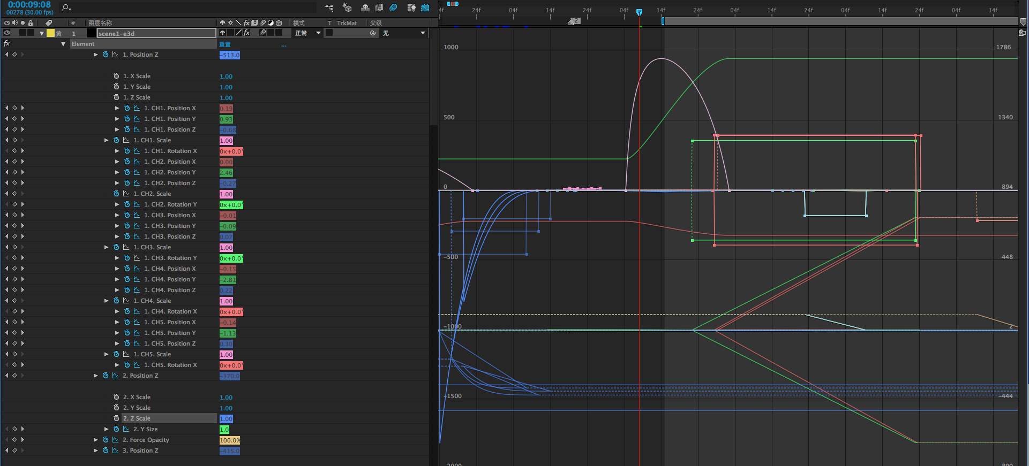Enable Motion Blur for all layers
1029x466 pixels.
pos(393,7)
